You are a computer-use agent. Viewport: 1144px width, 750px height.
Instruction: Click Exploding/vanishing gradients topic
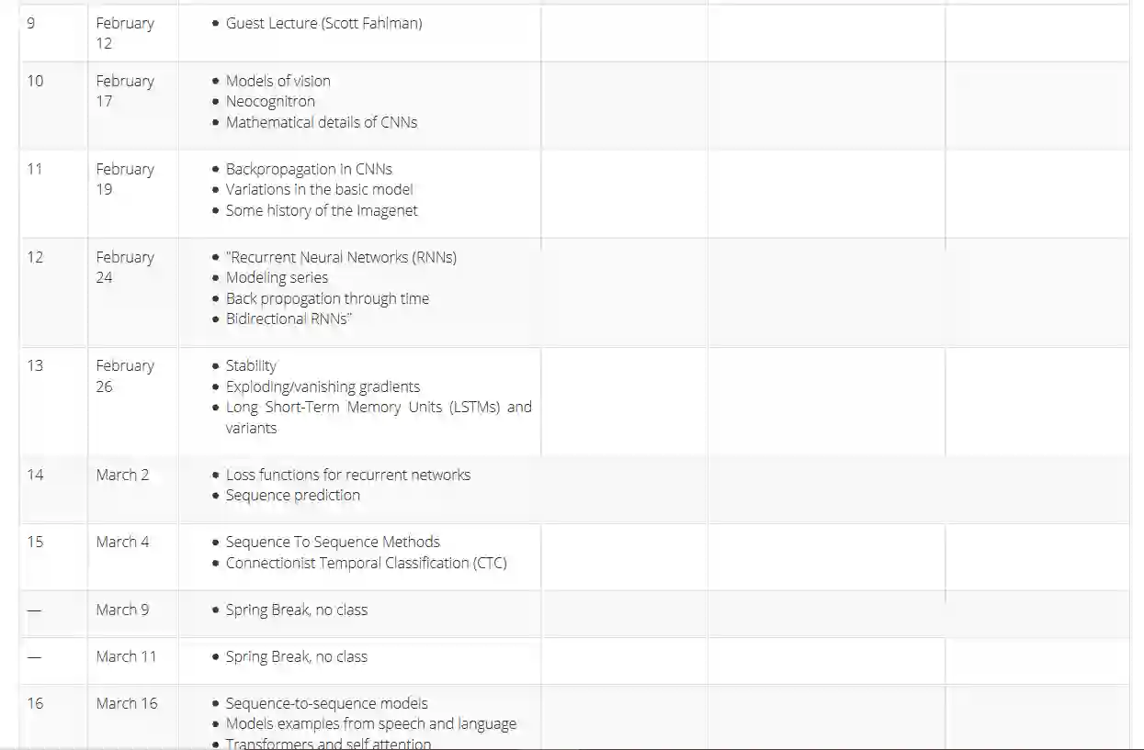[323, 386]
